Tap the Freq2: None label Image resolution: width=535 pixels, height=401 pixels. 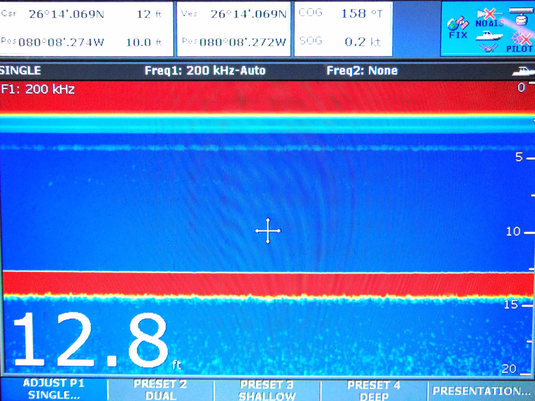[362, 71]
